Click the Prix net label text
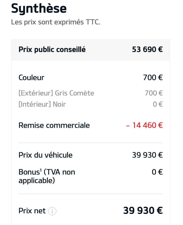The height and width of the screenshot is (225, 183). coord(32,211)
